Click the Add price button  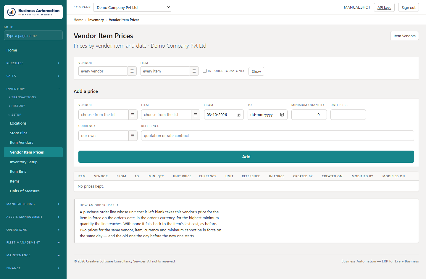tap(246, 157)
